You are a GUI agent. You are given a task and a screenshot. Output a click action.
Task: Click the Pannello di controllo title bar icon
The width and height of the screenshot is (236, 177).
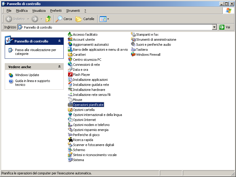coord(4,4)
